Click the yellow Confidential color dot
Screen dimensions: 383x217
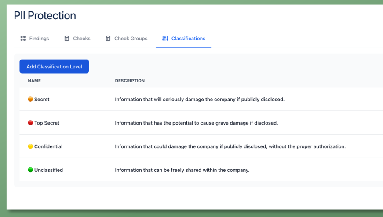[30, 146]
